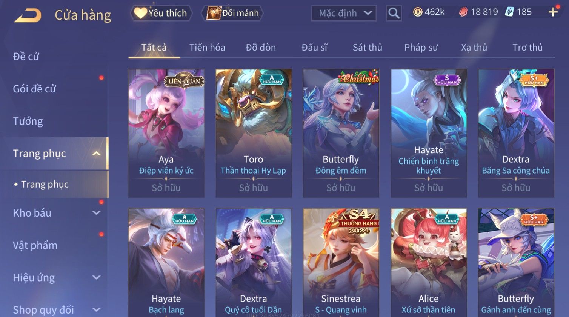Tap the gold coin balance icon

point(417,12)
